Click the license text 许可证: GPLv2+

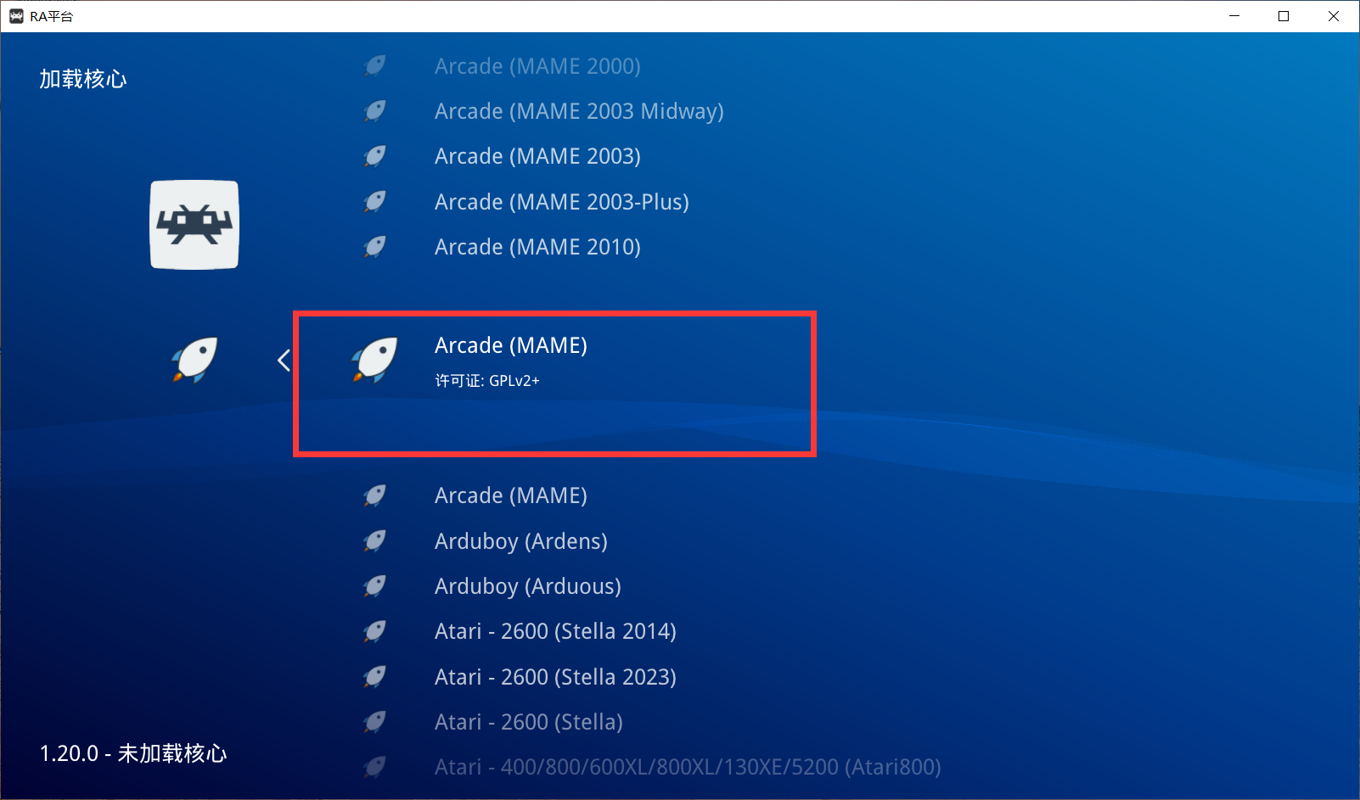click(487, 381)
